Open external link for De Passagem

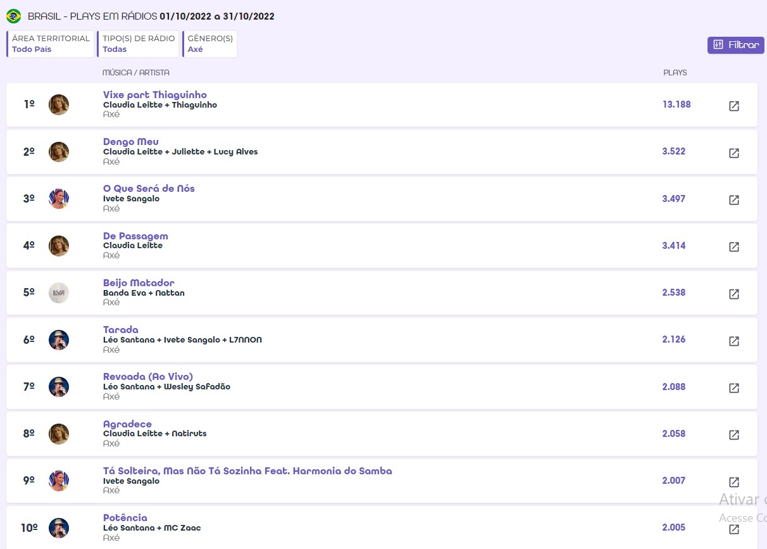734,247
